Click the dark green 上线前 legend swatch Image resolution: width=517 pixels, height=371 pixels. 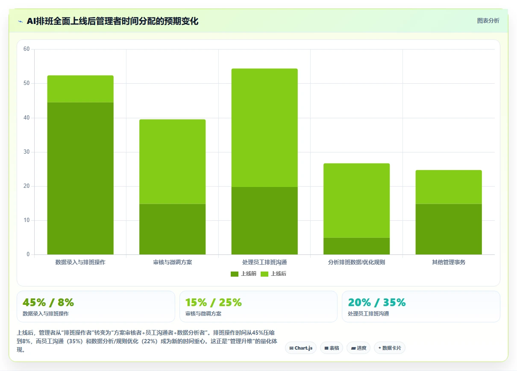235,274
